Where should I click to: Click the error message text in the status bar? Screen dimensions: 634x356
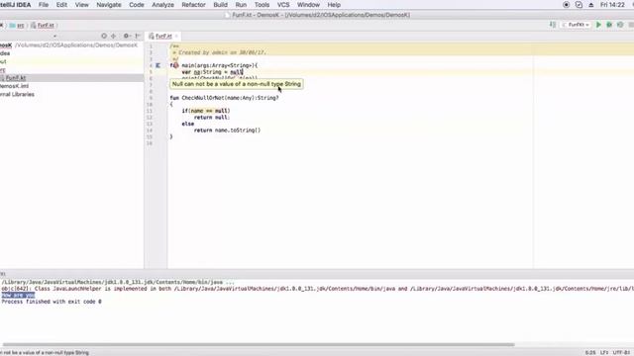(x=45, y=352)
